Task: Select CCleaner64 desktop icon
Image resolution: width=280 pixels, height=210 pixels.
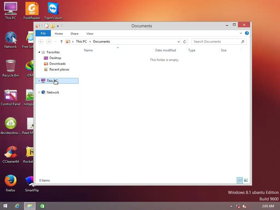Action: pyautogui.click(x=11, y=155)
